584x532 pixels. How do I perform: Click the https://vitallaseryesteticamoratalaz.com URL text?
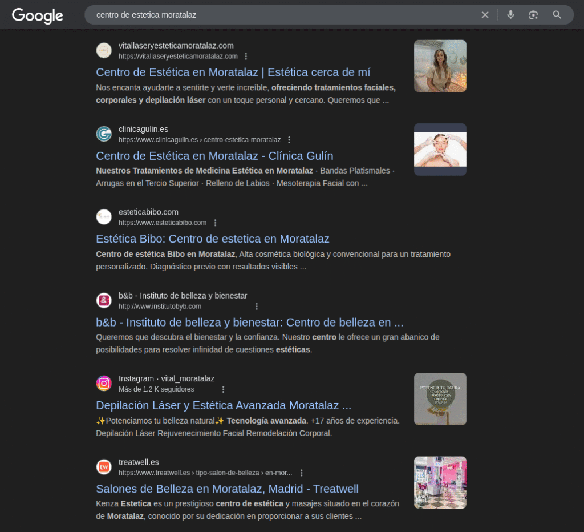[178, 57]
